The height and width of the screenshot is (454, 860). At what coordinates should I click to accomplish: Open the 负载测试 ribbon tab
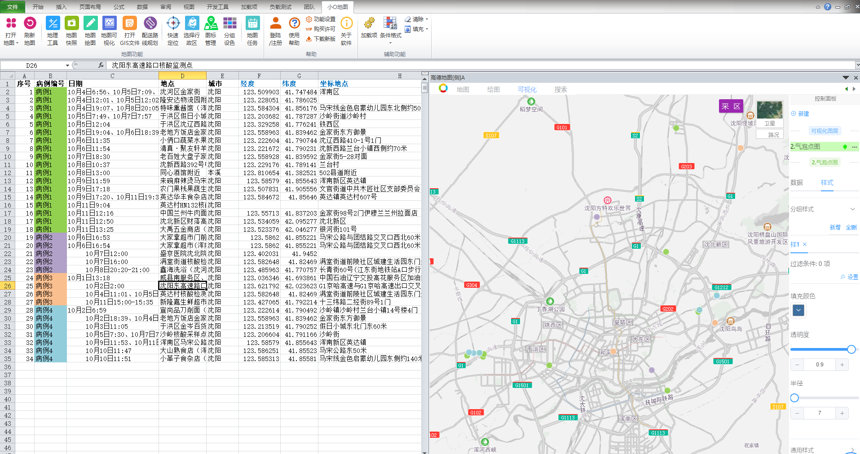point(280,7)
